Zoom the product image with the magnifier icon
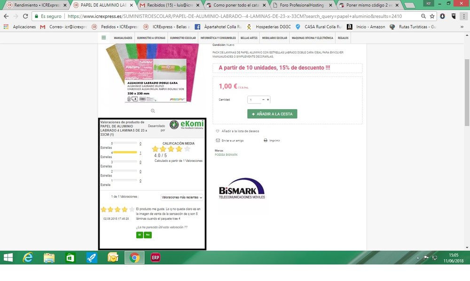The width and height of the screenshot is (470, 281). [152, 111]
